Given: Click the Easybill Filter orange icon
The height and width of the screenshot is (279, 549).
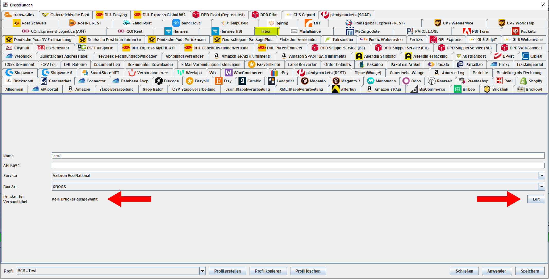Looking at the screenshot, I should 252,65.
